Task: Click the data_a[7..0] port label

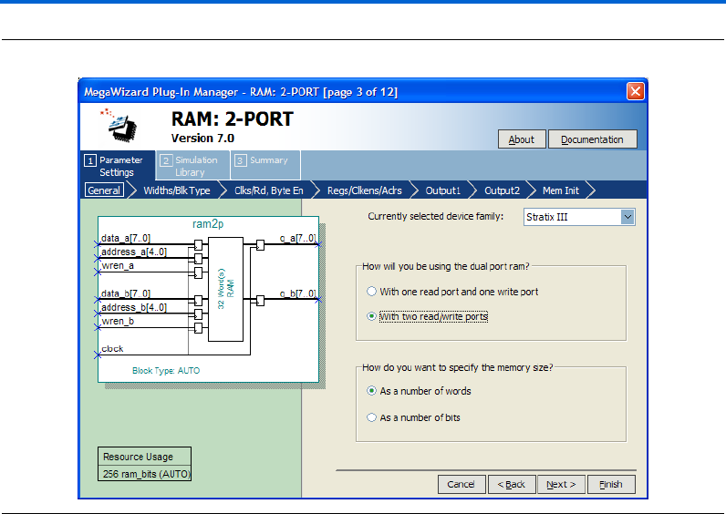Action: click(126, 238)
